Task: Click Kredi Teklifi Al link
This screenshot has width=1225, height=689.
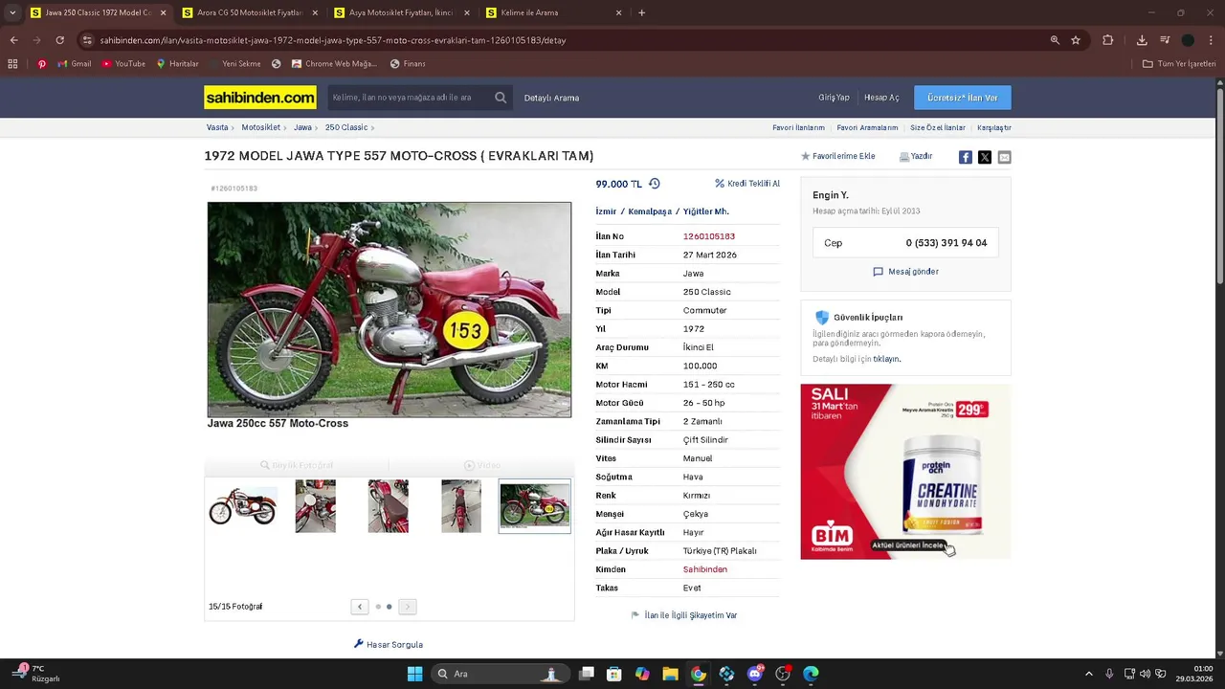Action: pos(747,184)
